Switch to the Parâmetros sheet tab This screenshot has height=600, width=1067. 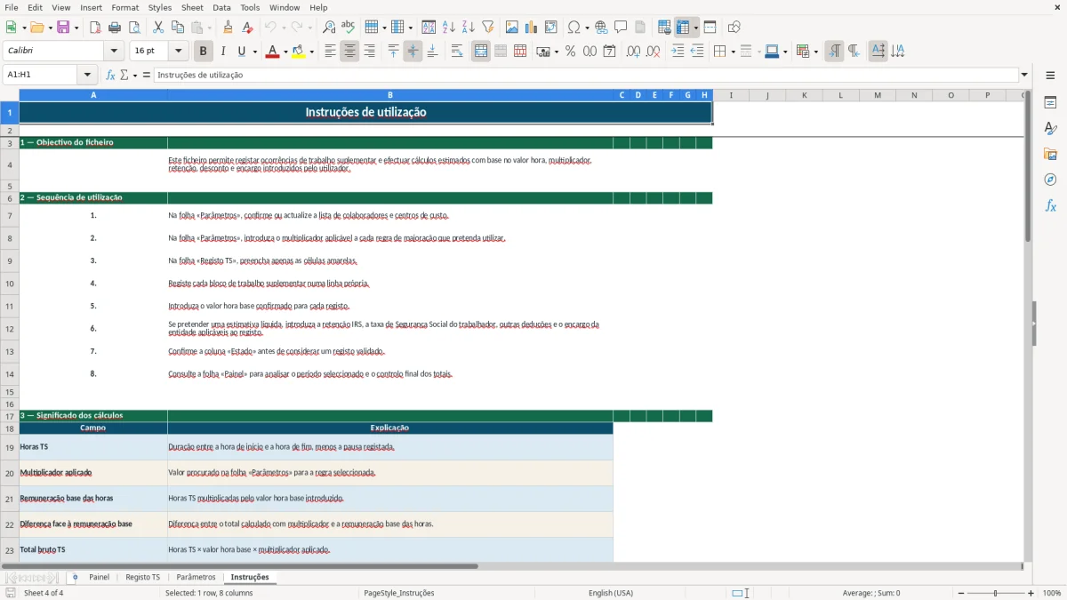pyautogui.click(x=196, y=577)
